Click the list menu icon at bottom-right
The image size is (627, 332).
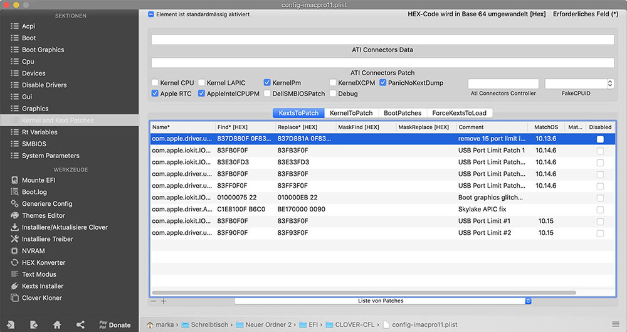(616, 324)
